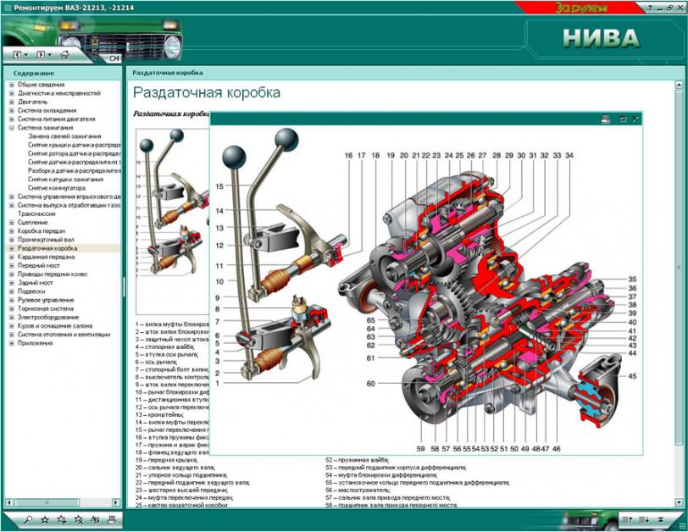Screen dimensions: 688x532
Task: Print the diagram from image popup
Action: 606,119
